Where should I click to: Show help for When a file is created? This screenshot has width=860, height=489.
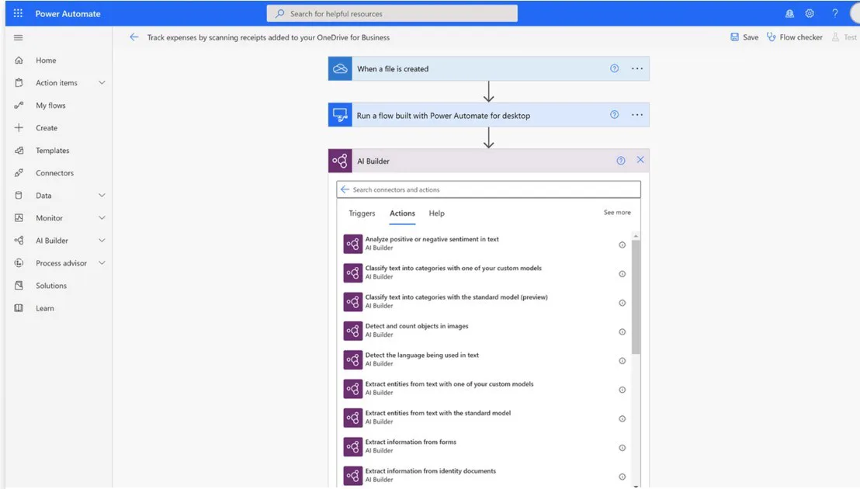point(614,68)
